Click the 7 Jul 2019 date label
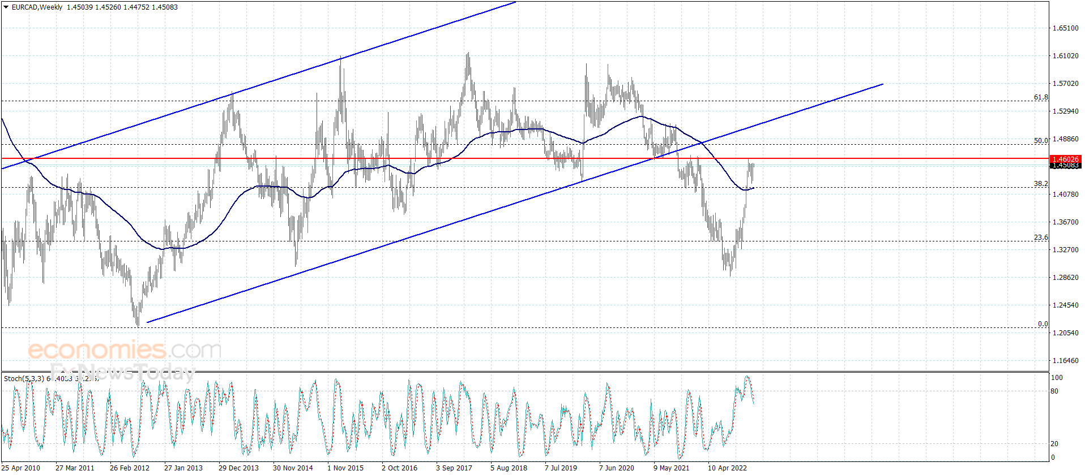Screen dimensions: 1085x475 (x=561, y=468)
